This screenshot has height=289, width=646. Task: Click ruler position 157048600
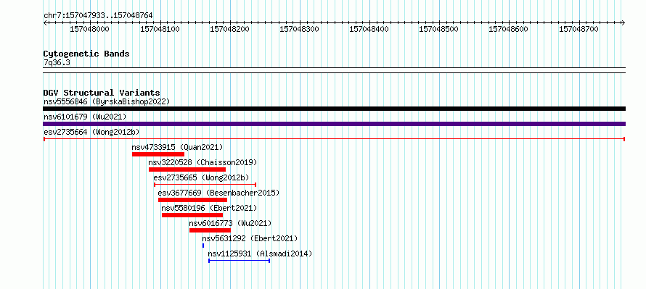pos(508,29)
